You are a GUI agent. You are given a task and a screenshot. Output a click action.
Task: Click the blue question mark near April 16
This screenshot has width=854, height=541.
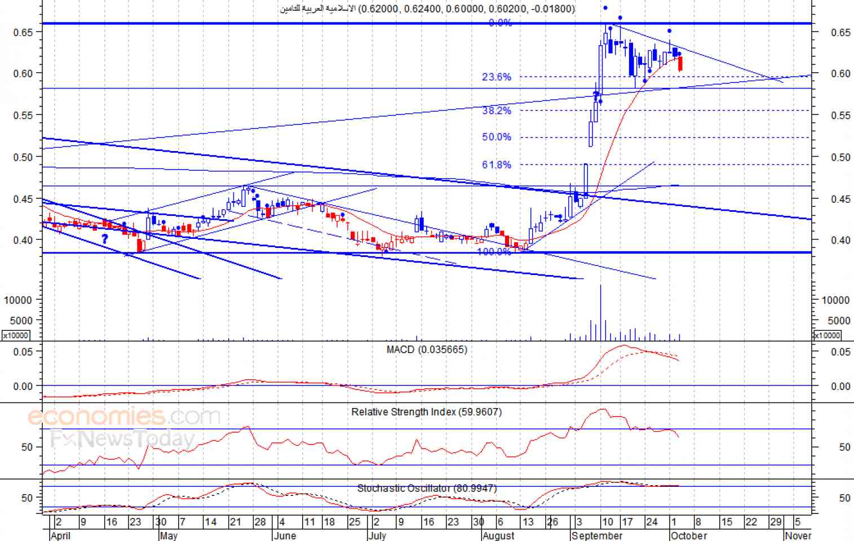click(x=105, y=240)
